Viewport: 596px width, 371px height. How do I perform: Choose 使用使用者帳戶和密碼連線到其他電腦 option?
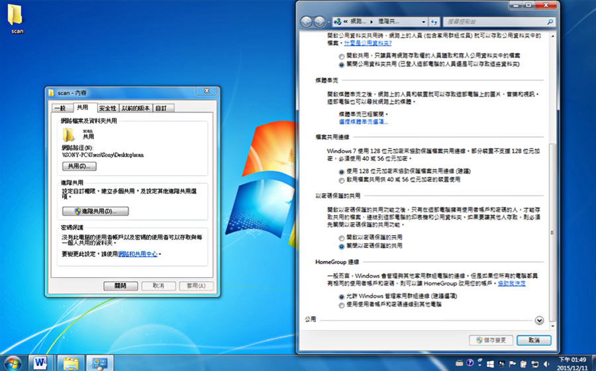[342, 305]
